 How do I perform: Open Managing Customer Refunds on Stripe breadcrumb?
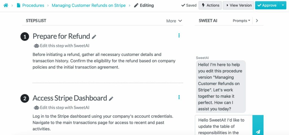pos(89,5)
